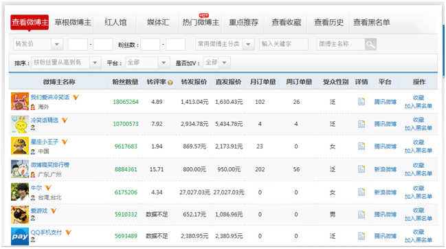Click 加入黑名单 for 爱游戏 row
The width and height of the screenshot is (446, 249).
pos(419,219)
